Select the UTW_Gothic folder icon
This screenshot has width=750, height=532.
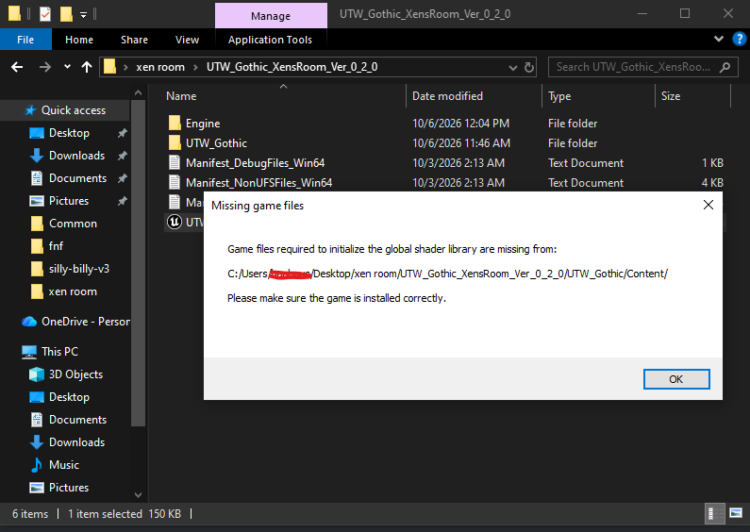[175, 142]
